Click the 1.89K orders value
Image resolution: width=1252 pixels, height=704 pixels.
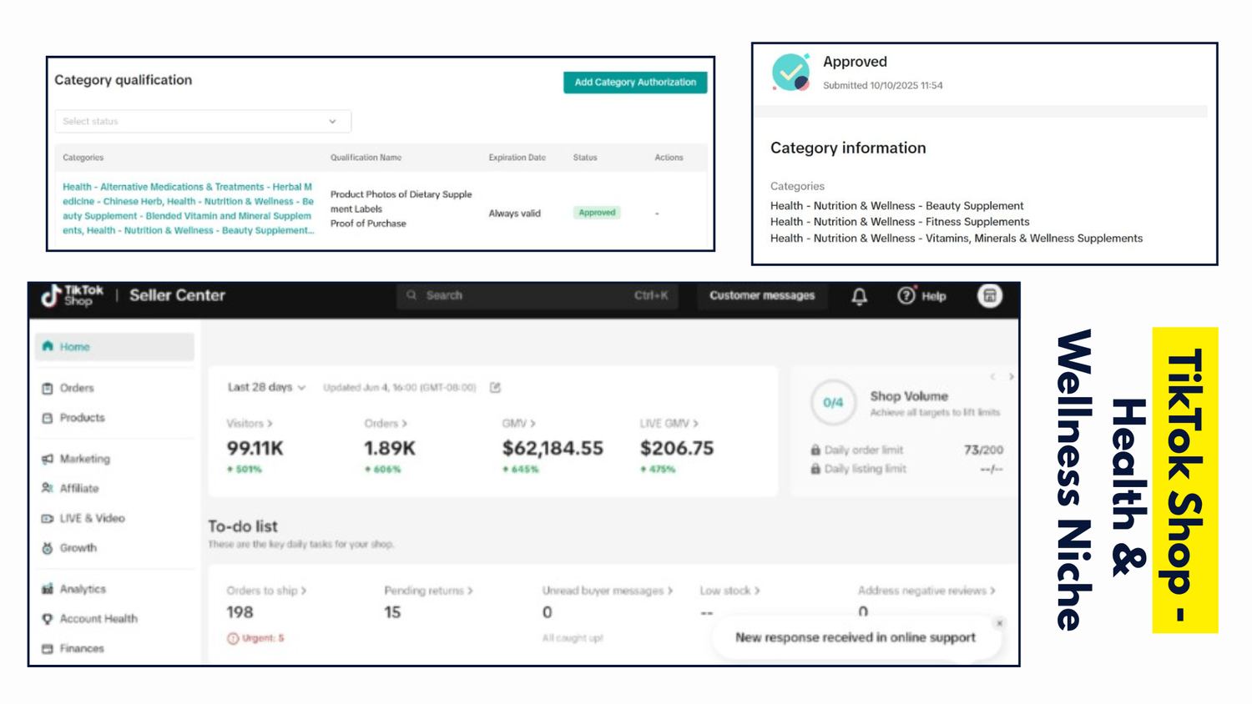click(x=389, y=448)
